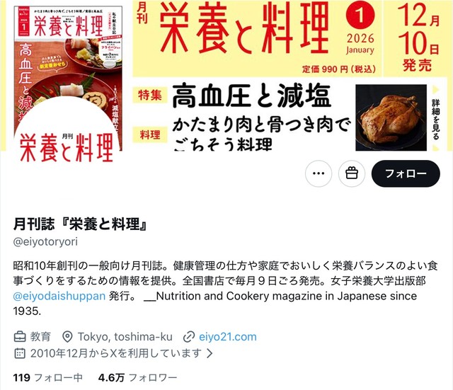The width and height of the screenshot is (453, 390).
Task: Click the red issue number 1 circle
Action: click(x=360, y=15)
